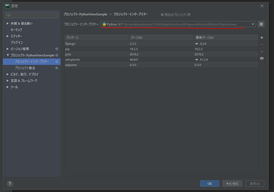Expand the 外観 & 振る舞い tree node
Screen dimensions: 274x192
[x=7, y=23]
